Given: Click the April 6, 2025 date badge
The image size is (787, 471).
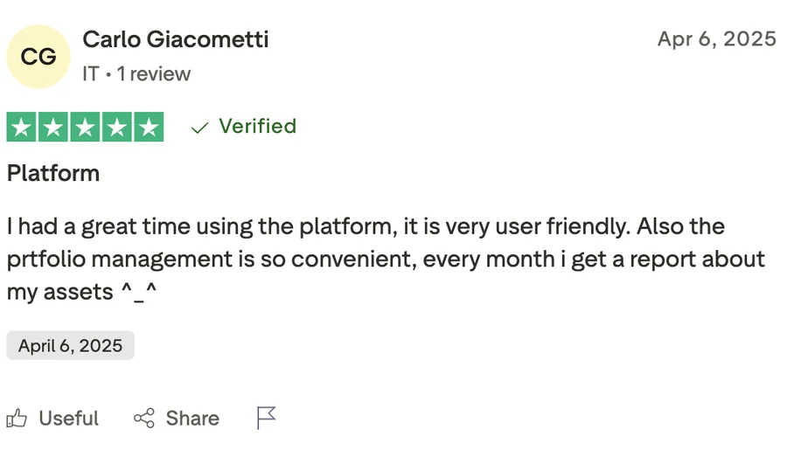Looking at the screenshot, I should click(x=70, y=345).
